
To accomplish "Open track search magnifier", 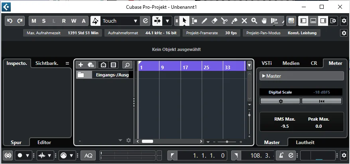I will coord(127,65).
